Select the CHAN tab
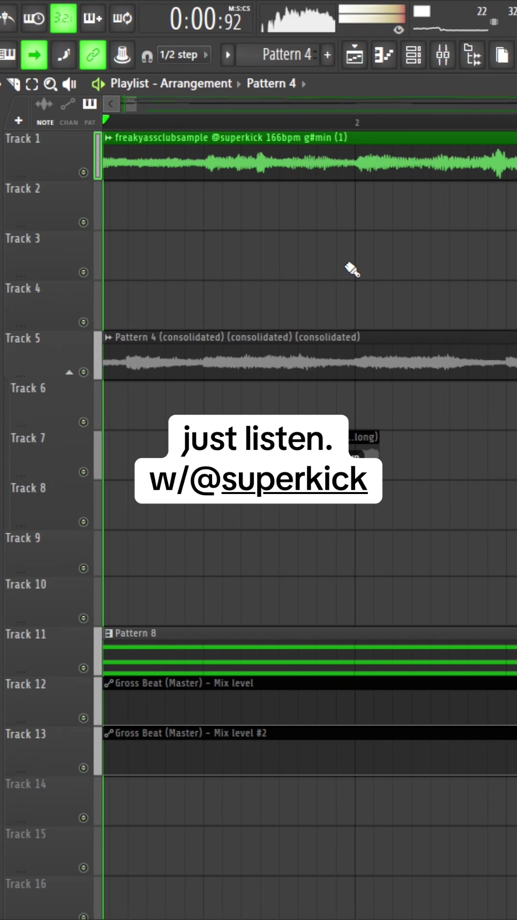 tap(68, 123)
